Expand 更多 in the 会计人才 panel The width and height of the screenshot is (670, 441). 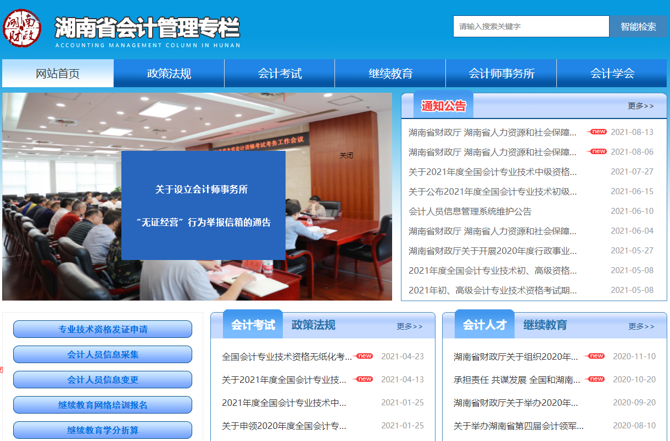641,326
